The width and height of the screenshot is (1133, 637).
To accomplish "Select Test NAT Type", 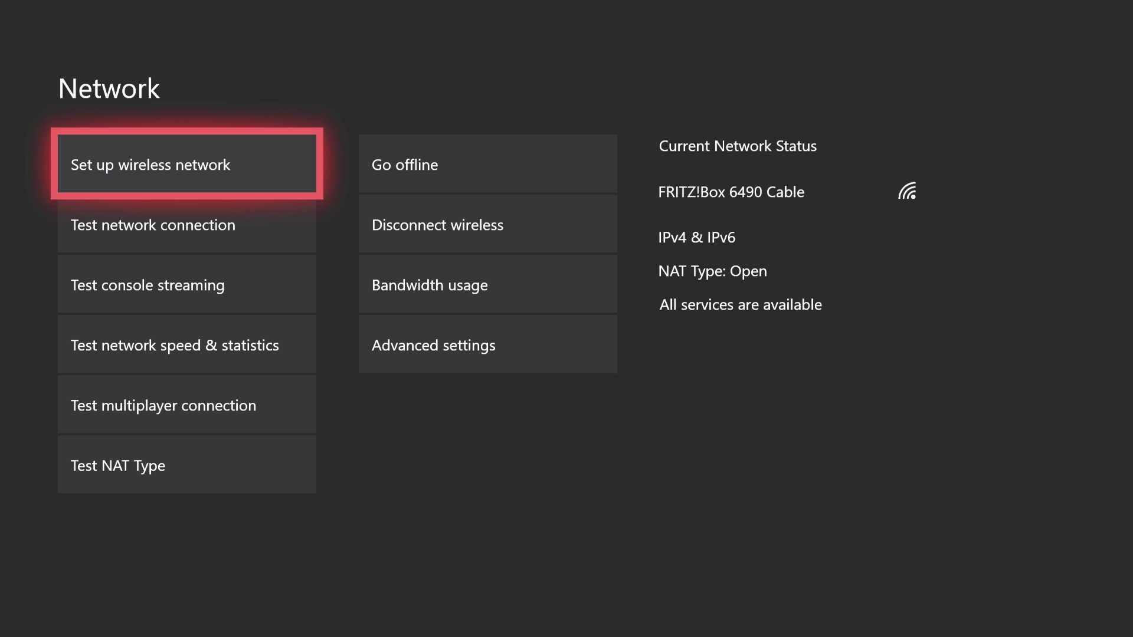I will point(186,465).
